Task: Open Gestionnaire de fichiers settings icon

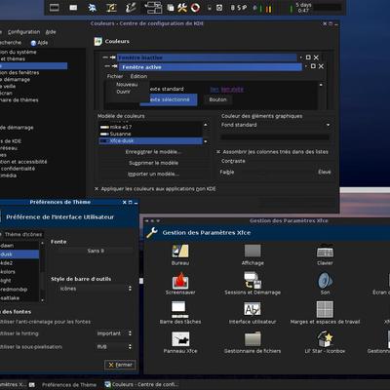Action: pos(253,339)
